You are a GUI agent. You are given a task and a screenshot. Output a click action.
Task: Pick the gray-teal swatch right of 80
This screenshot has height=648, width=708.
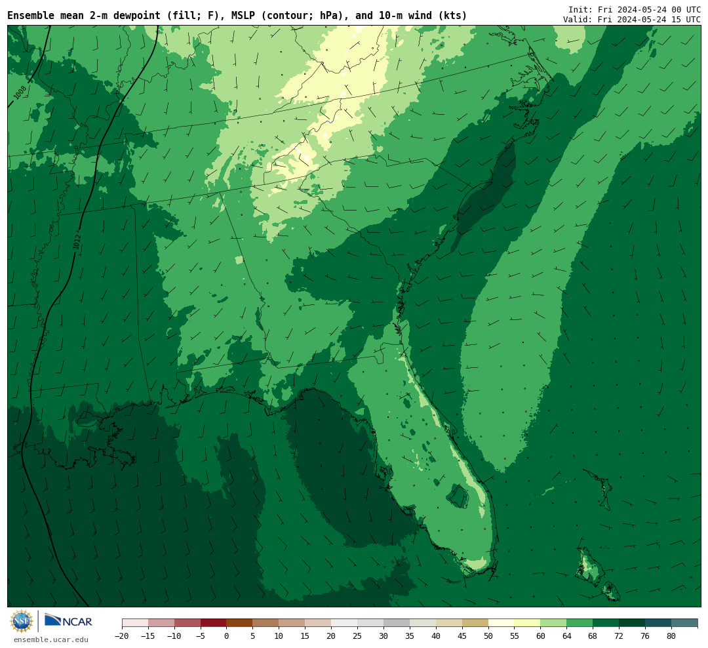(x=684, y=623)
